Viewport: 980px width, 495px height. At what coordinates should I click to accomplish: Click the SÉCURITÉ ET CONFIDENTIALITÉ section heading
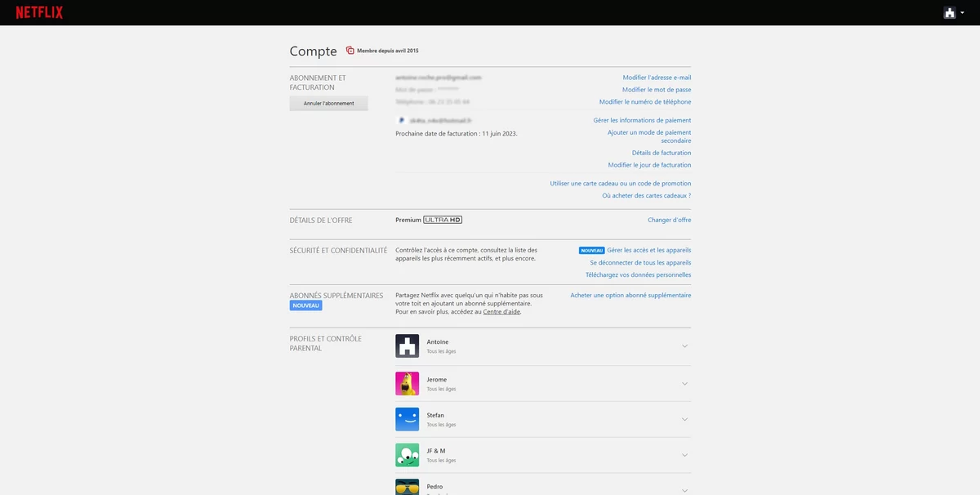339,251
